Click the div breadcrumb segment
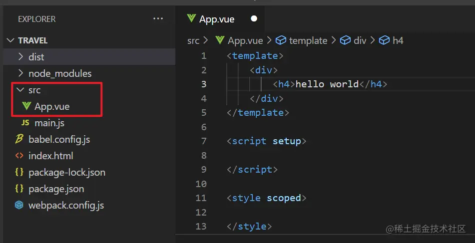 tap(360, 40)
